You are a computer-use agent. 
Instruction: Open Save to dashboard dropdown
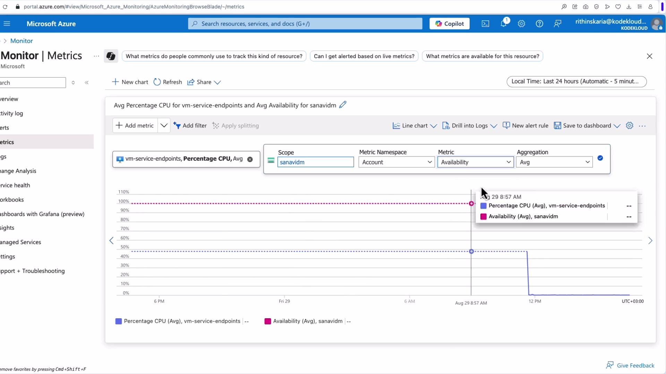click(x=587, y=126)
